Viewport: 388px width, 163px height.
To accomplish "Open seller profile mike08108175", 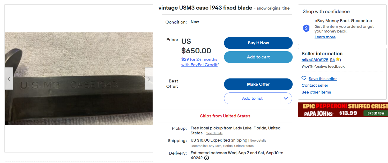I will (x=315, y=59).
